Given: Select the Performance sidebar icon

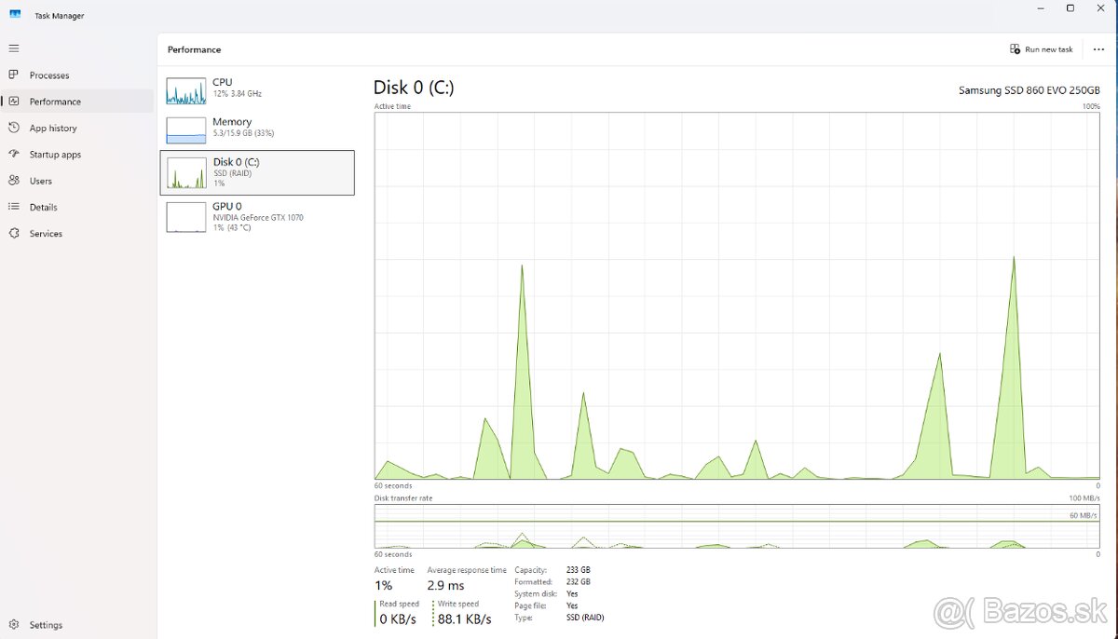Looking at the screenshot, I should click(x=14, y=102).
